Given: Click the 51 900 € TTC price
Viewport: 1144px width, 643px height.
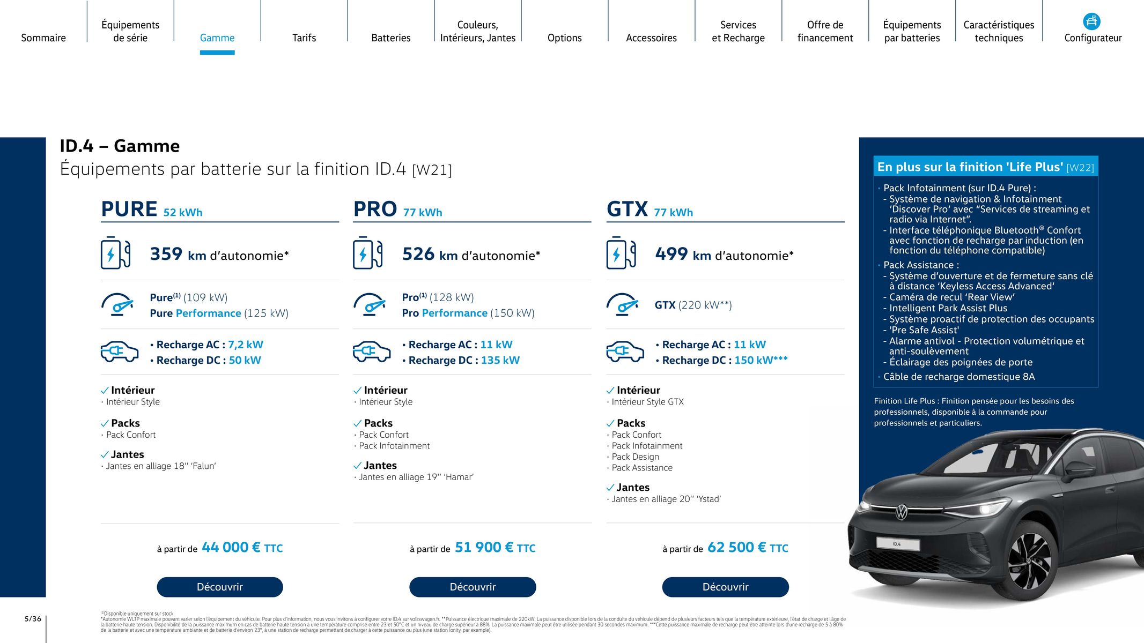Looking at the screenshot, I should pos(495,548).
